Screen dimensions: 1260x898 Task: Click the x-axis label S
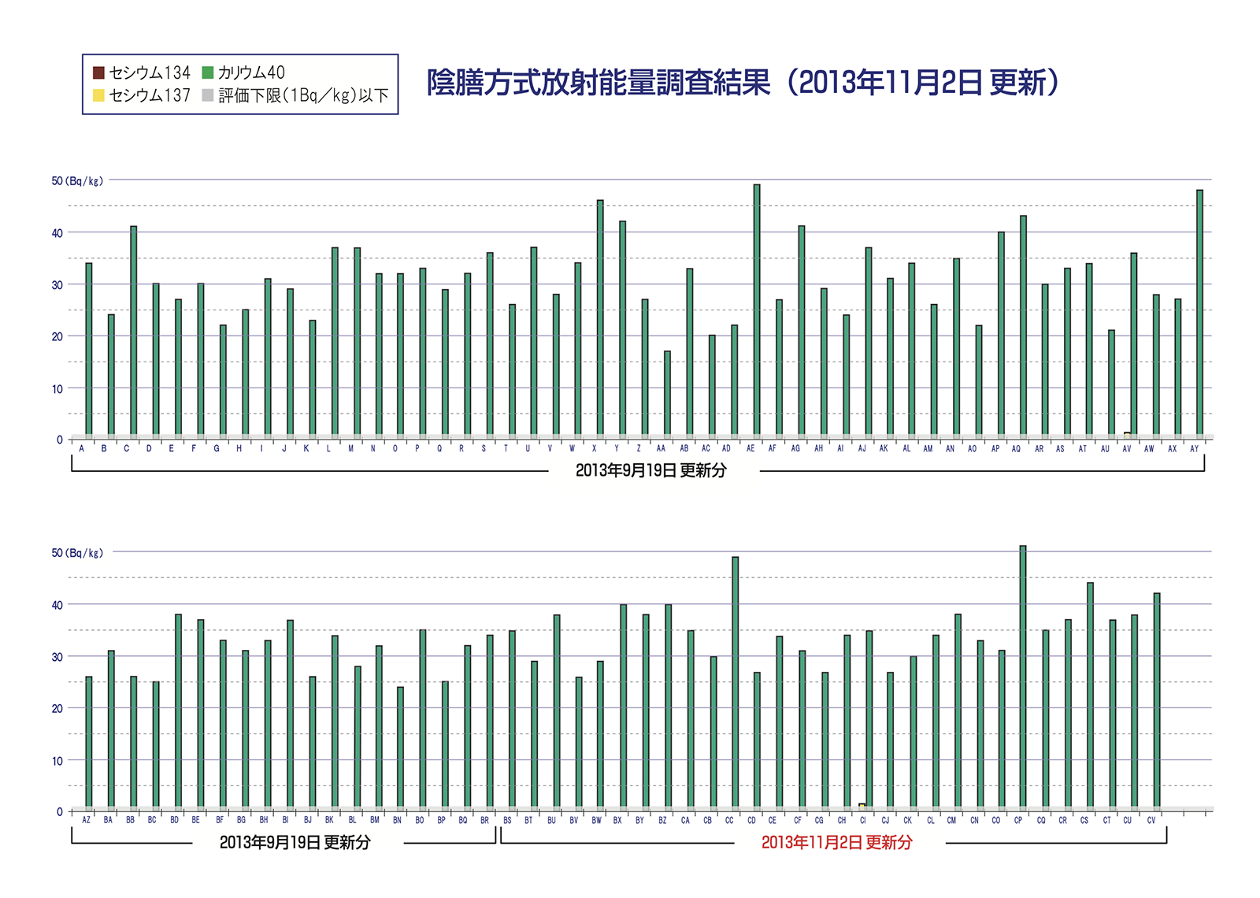484,448
